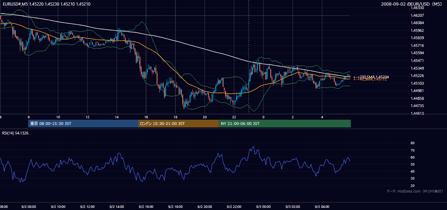Click price axis label 1.45226

[417, 76]
